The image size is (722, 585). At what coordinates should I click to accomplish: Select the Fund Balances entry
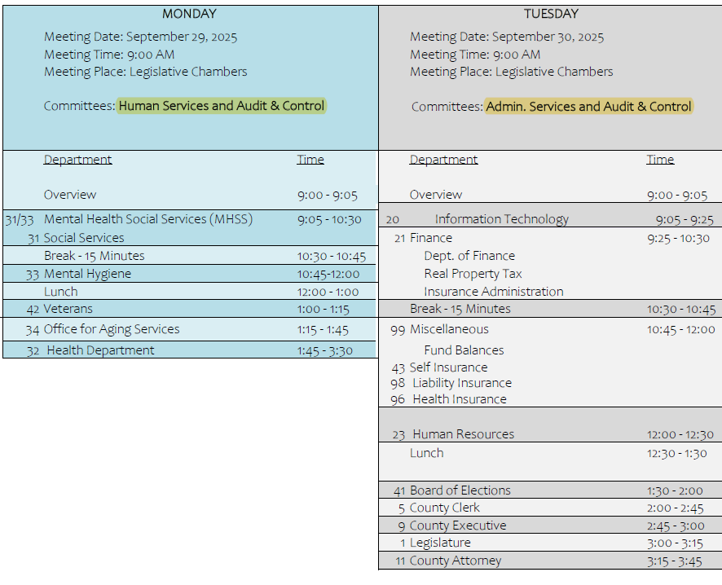pyautogui.click(x=464, y=350)
